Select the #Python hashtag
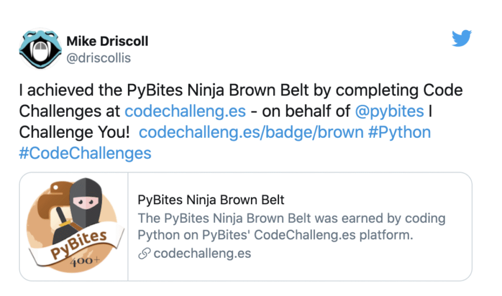This screenshot has width=502, height=296. click(x=400, y=132)
